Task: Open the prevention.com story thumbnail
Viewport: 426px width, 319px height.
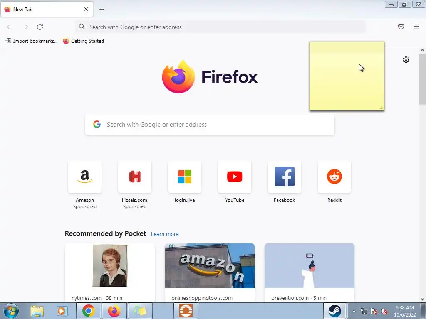Action: click(x=310, y=266)
